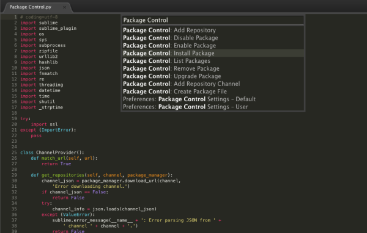Choose Package Control: Enable Package
This screenshot has width=367, height=233.
(213, 46)
